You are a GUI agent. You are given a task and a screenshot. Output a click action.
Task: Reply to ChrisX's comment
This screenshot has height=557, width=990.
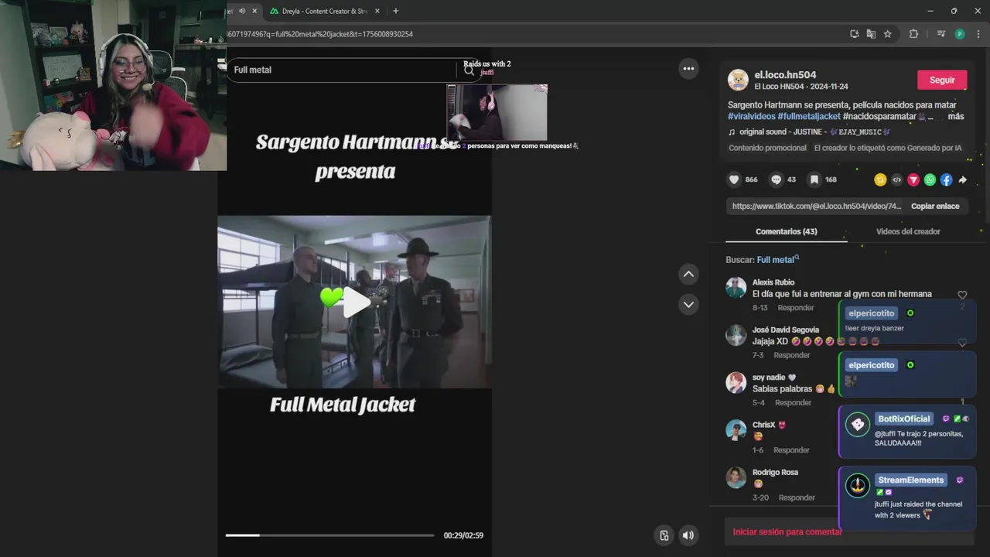pyautogui.click(x=791, y=450)
